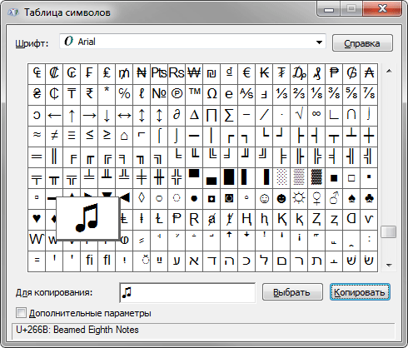The width and height of the screenshot is (408, 348).
Task: Choose the spade ♠ suit symbol
Action: coord(351,199)
